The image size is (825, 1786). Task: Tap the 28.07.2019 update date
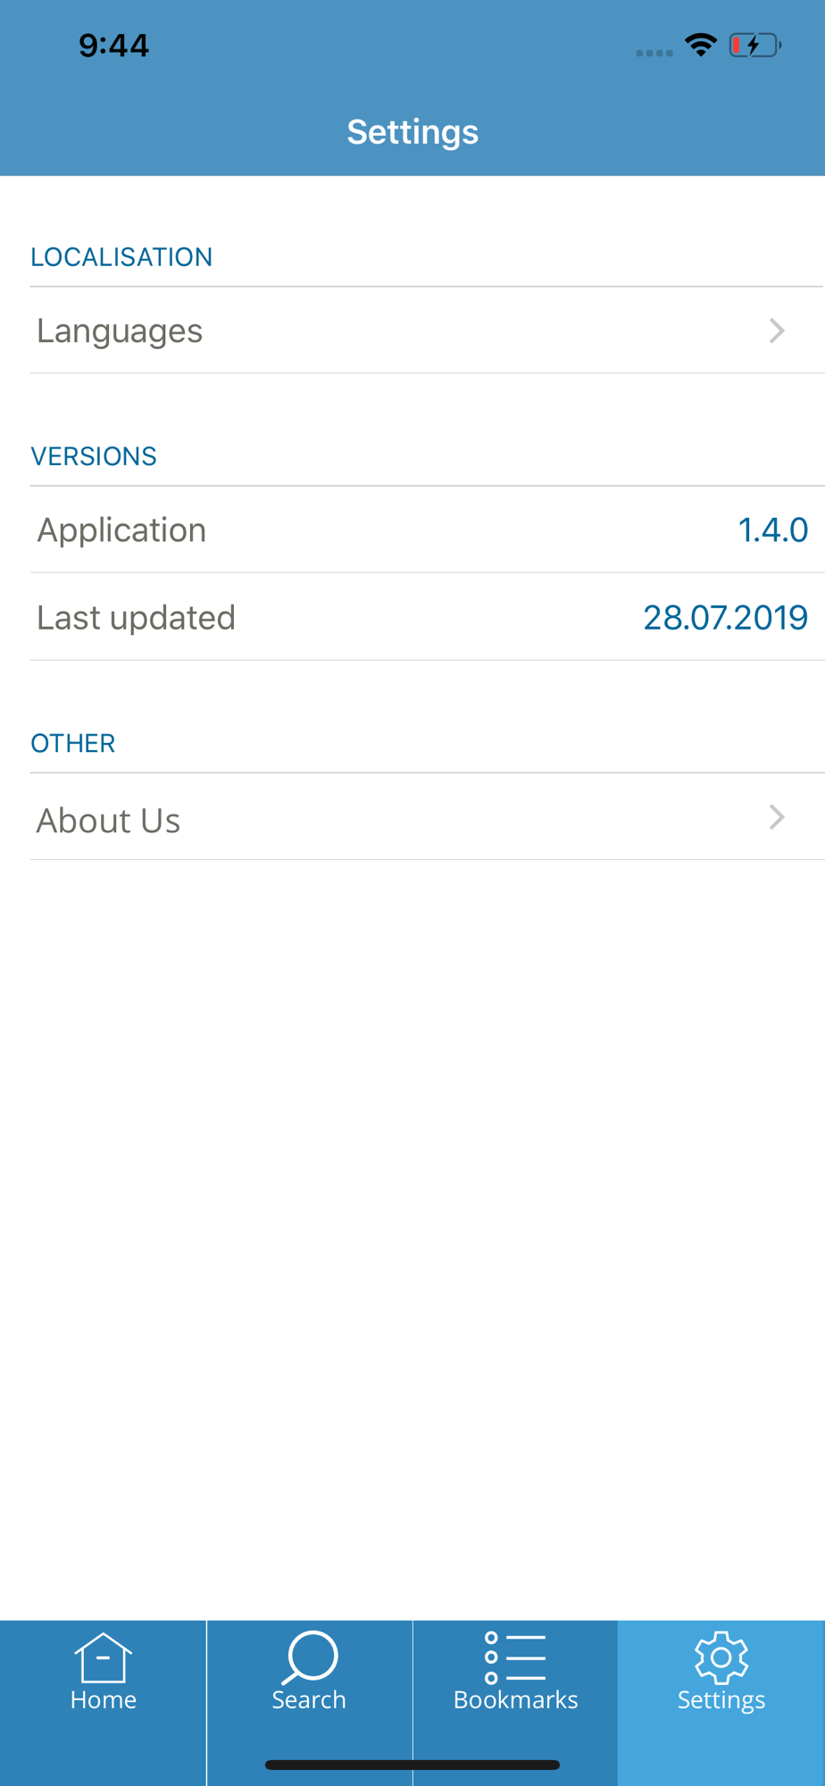725,618
